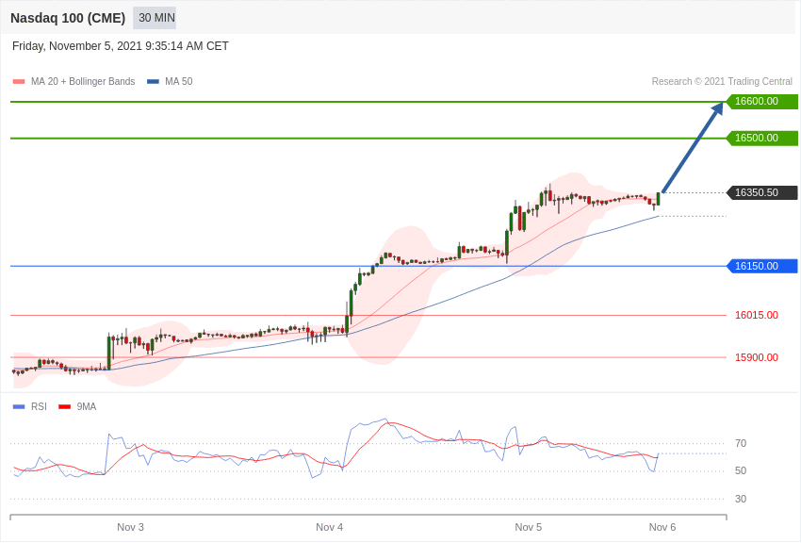Image resolution: width=801 pixels, height=543 pixels.
Task: Click the Nov 6 axis label
Action: [x=662, y=528]
